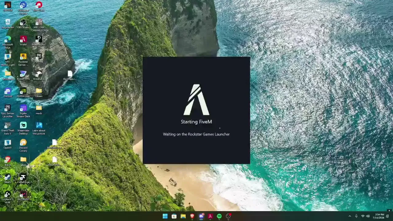Launch Fortnite from the desktop
Image resolution: width=393 pixels, height=221 pixels.
pyautogui.click(x=39, y=58)
